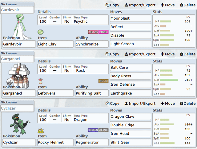197x149 pixels.
Task: Open Import/Export for Cyclizar
Action: tap(140, 104)
